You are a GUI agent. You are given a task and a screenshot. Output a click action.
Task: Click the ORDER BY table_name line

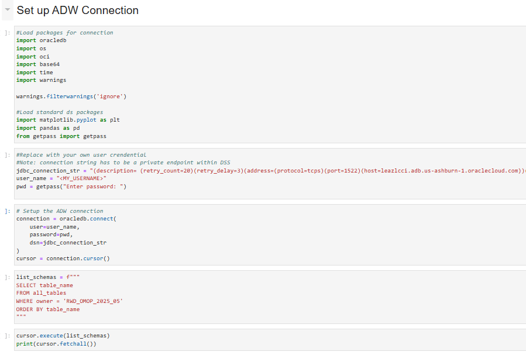coord(48,309)
